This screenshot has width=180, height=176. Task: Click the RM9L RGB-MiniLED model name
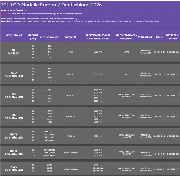(x=14, y=153)
